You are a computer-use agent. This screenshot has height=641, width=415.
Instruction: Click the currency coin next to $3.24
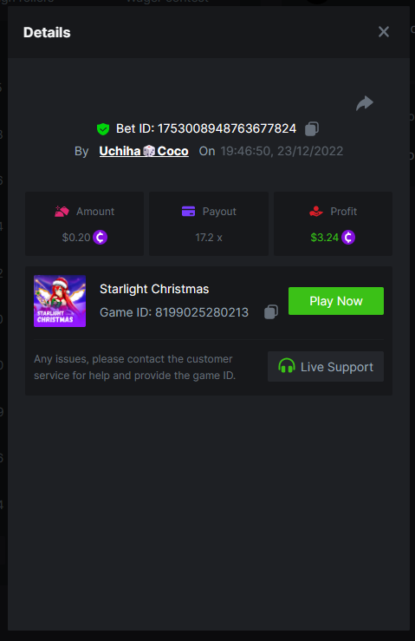(x=348, y=237)
